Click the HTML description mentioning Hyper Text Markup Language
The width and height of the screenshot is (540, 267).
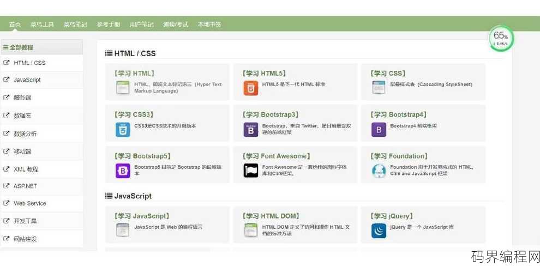click(178, 88)
